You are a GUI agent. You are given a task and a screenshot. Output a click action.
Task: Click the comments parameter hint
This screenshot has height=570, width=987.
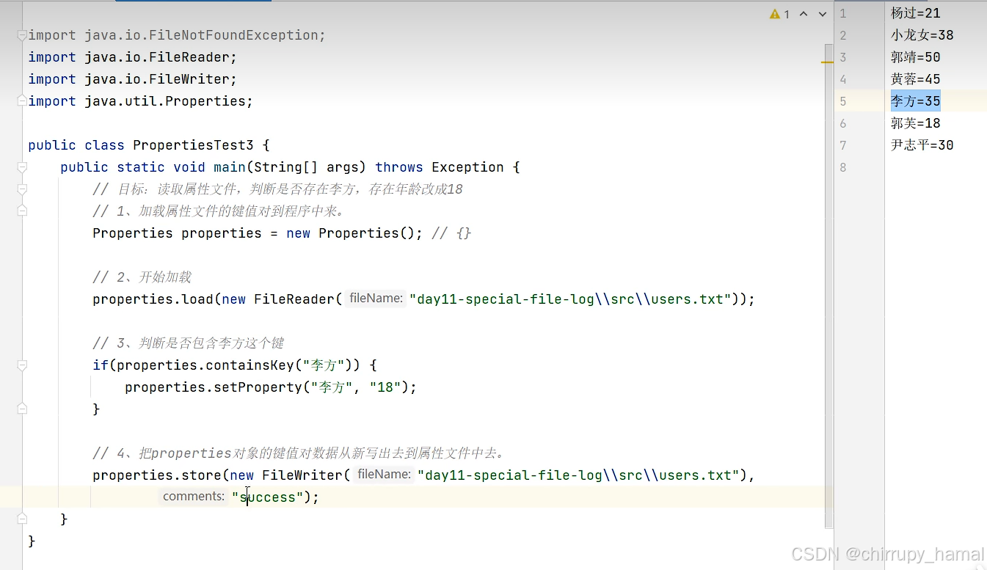194,497
